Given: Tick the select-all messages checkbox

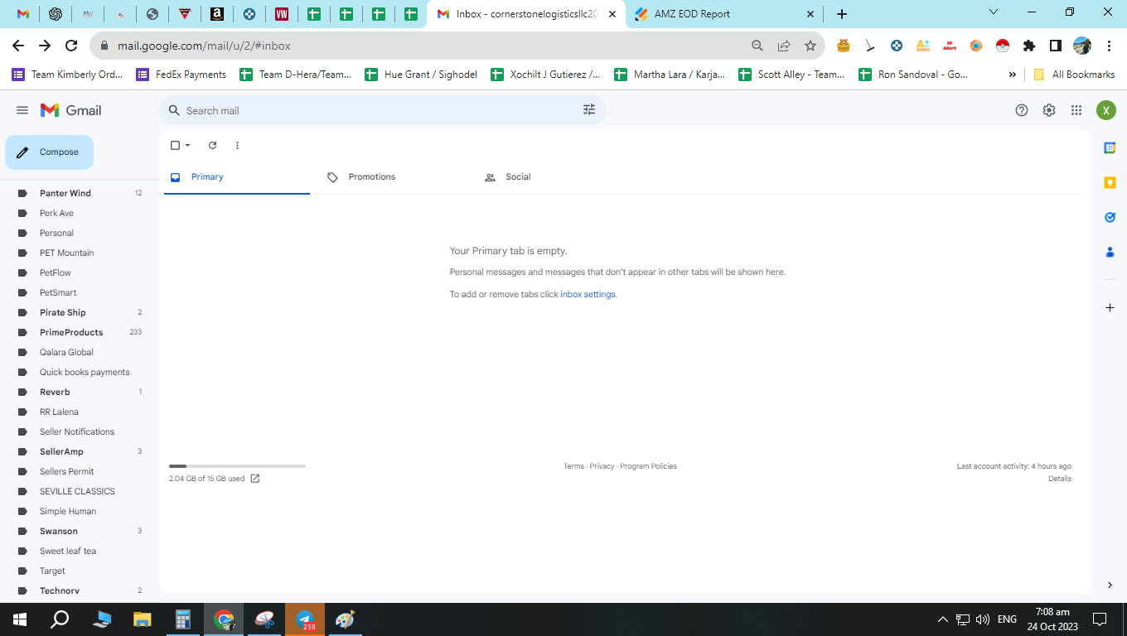Looking at the screenshot, I should (175, 145).
